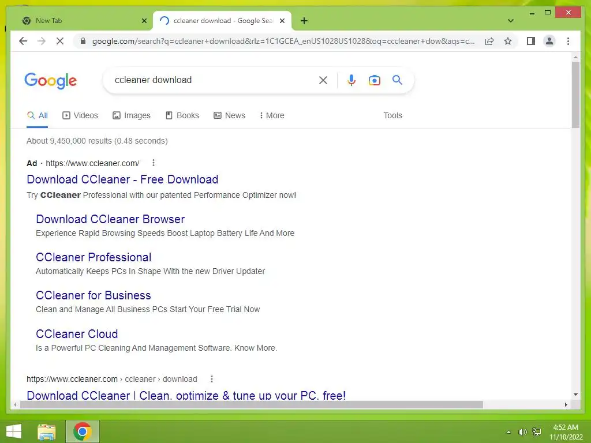
Task: Open ad options next to ccleaner.com ad
Action: pyautogui.click(x=153, y=163)
